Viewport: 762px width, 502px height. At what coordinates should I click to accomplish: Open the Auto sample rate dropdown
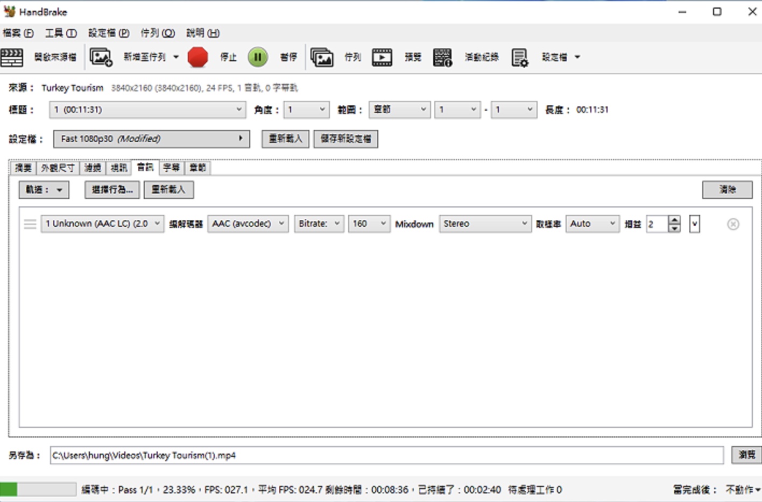pos(592,224)
